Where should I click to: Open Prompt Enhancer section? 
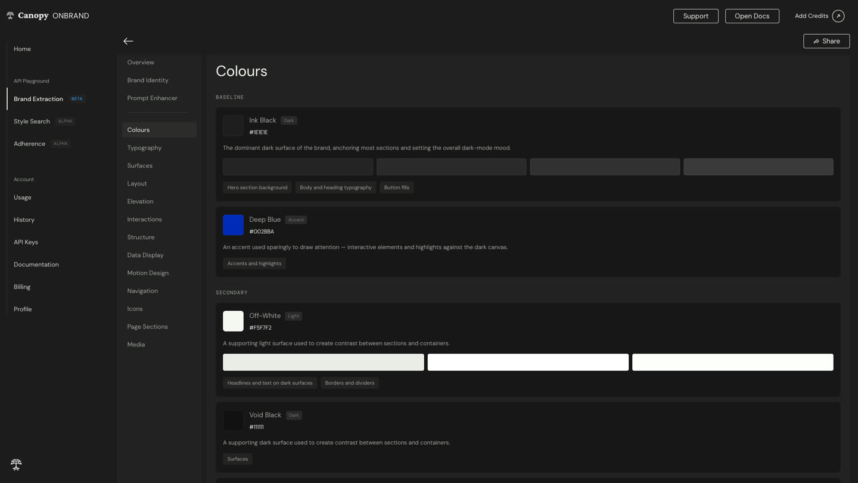pos(152,98)
